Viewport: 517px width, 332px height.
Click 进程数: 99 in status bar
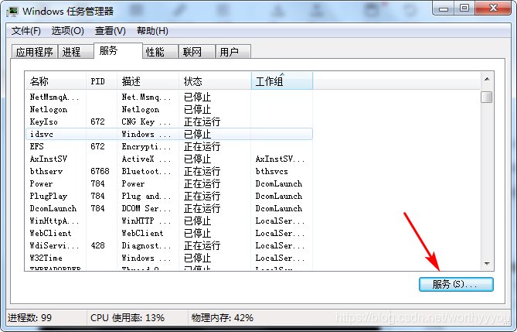29,318
